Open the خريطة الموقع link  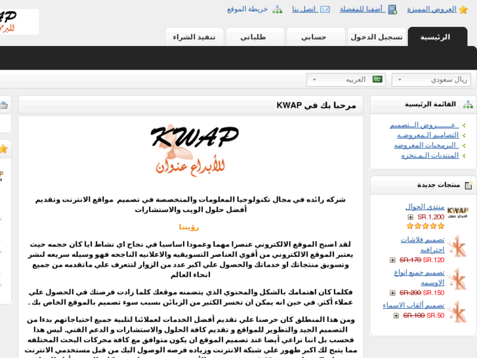click(247, 9)
